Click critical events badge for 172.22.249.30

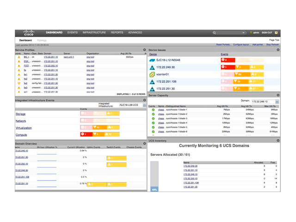click(x=228, y=67)
